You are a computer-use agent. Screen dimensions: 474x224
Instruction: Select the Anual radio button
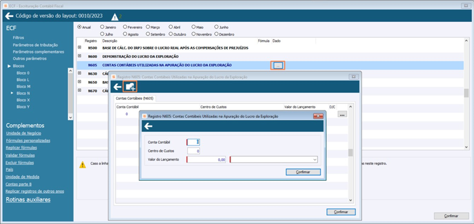pyautogui.click(x=79, y=27)
